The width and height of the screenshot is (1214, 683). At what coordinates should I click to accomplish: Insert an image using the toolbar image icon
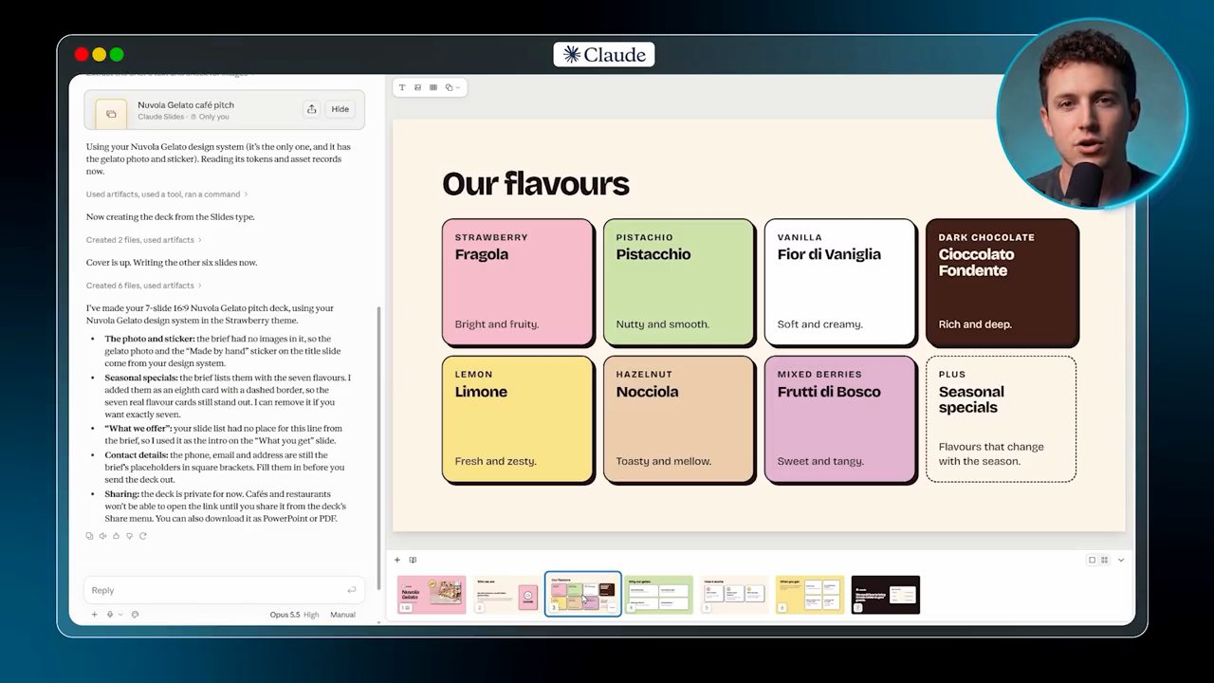417,87
